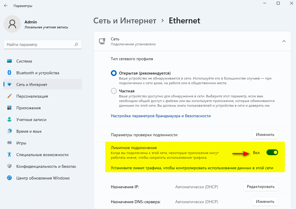Click the back arrow icon in title bar
The image size is (296, 209).
click(6, 6)
